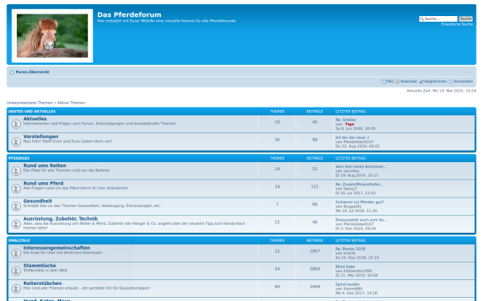This screenshot has width=483, height=301.
Task: Open last post 'Vom Sinn eines Schutzver...'
Action: point(361,166)
